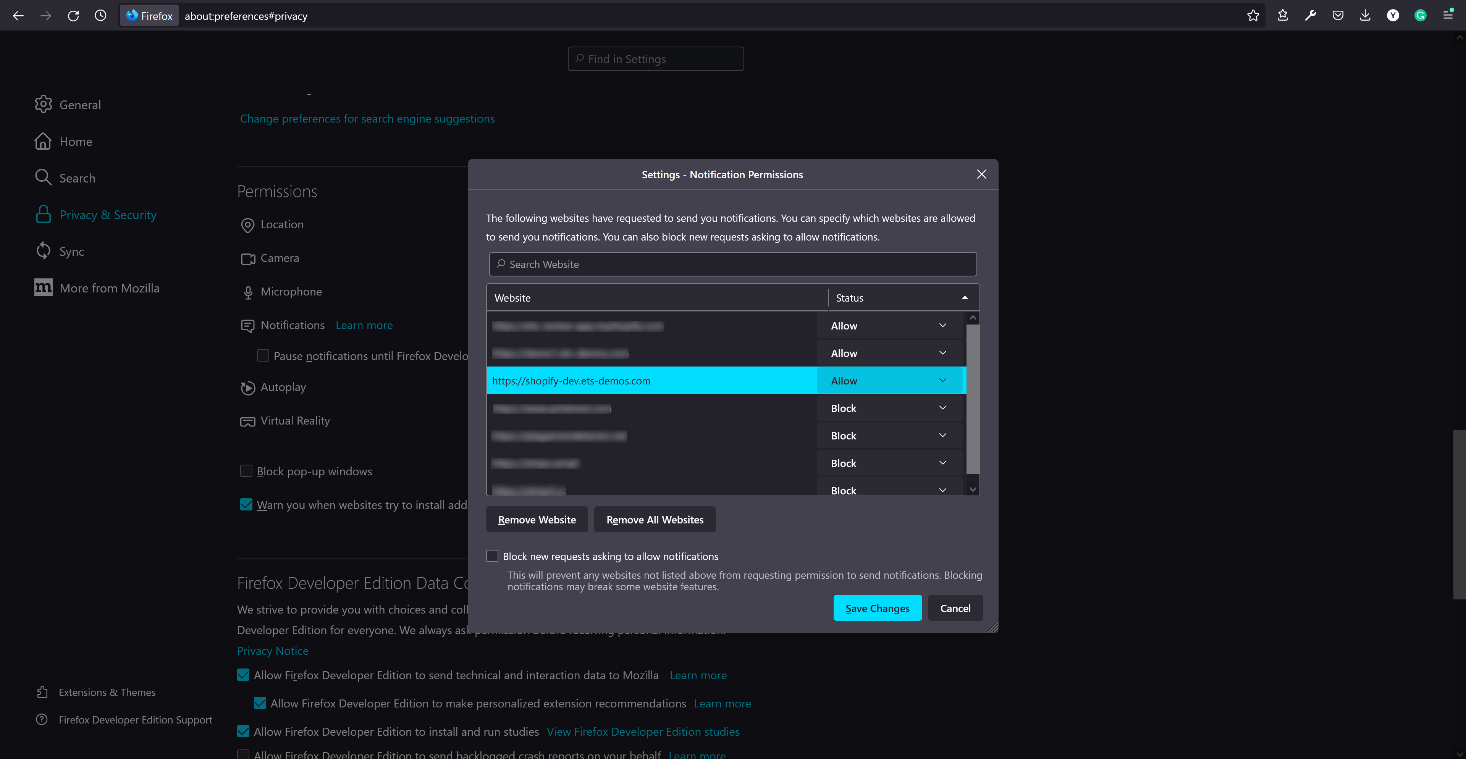The image size is (1466, 759).
Task: Open status dropdown of third Block row
Action: [889, 463]
